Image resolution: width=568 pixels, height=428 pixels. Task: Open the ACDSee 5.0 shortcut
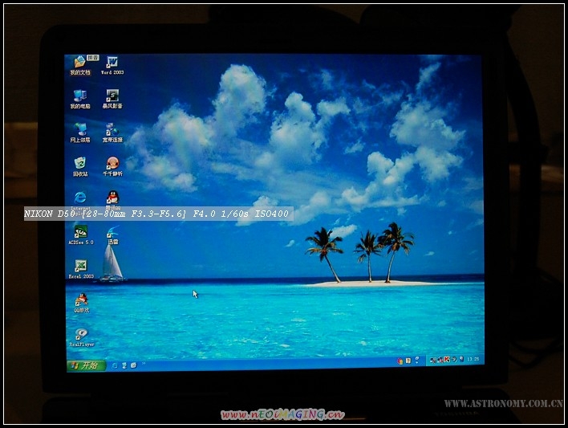80,232
